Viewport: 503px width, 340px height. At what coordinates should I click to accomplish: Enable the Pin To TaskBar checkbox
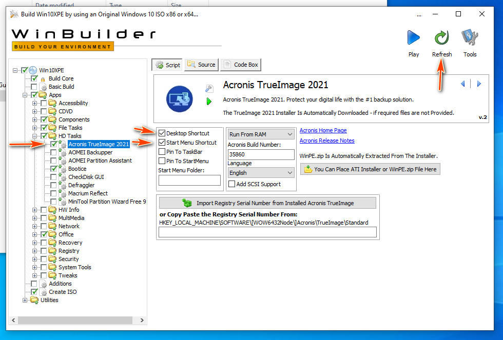162,152
